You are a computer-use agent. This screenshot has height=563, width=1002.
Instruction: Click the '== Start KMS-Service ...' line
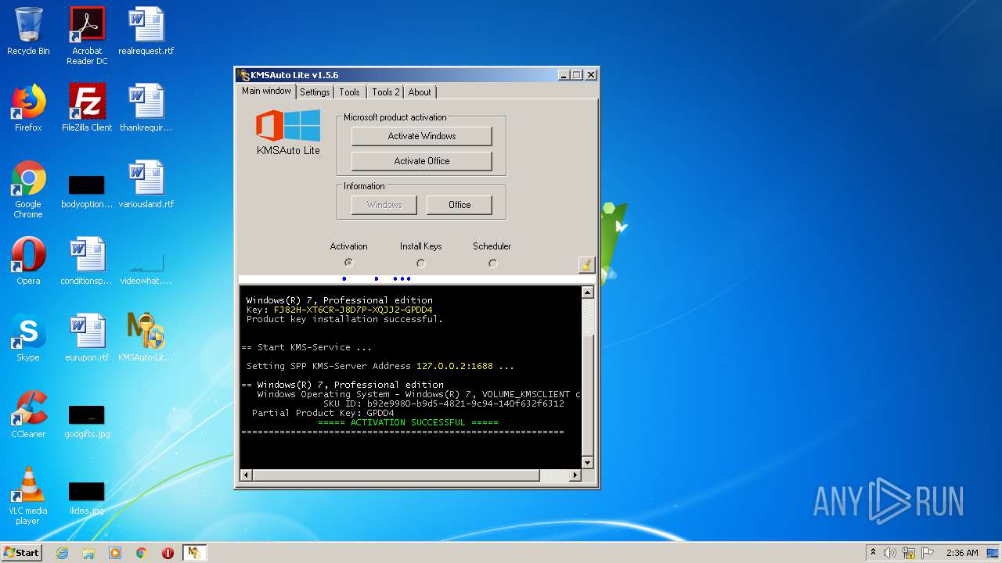306,347
